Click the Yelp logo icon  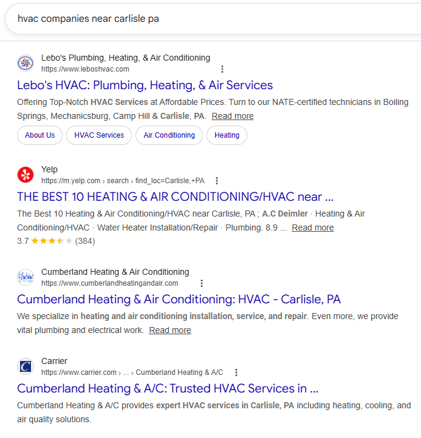[x=26, y=175]
